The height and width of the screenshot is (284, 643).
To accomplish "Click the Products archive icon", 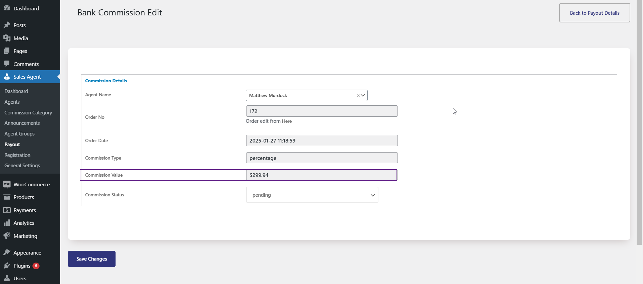I will [7, 197].
